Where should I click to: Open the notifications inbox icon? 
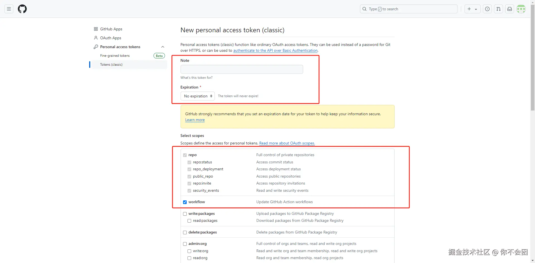click(510, 9)
